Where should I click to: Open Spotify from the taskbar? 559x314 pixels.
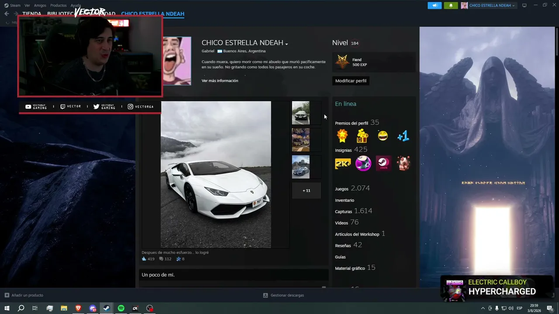pyautogui.click(x=121, y=308)
